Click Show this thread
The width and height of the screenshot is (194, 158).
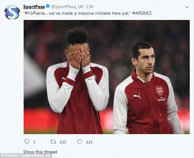pos(40,152)
